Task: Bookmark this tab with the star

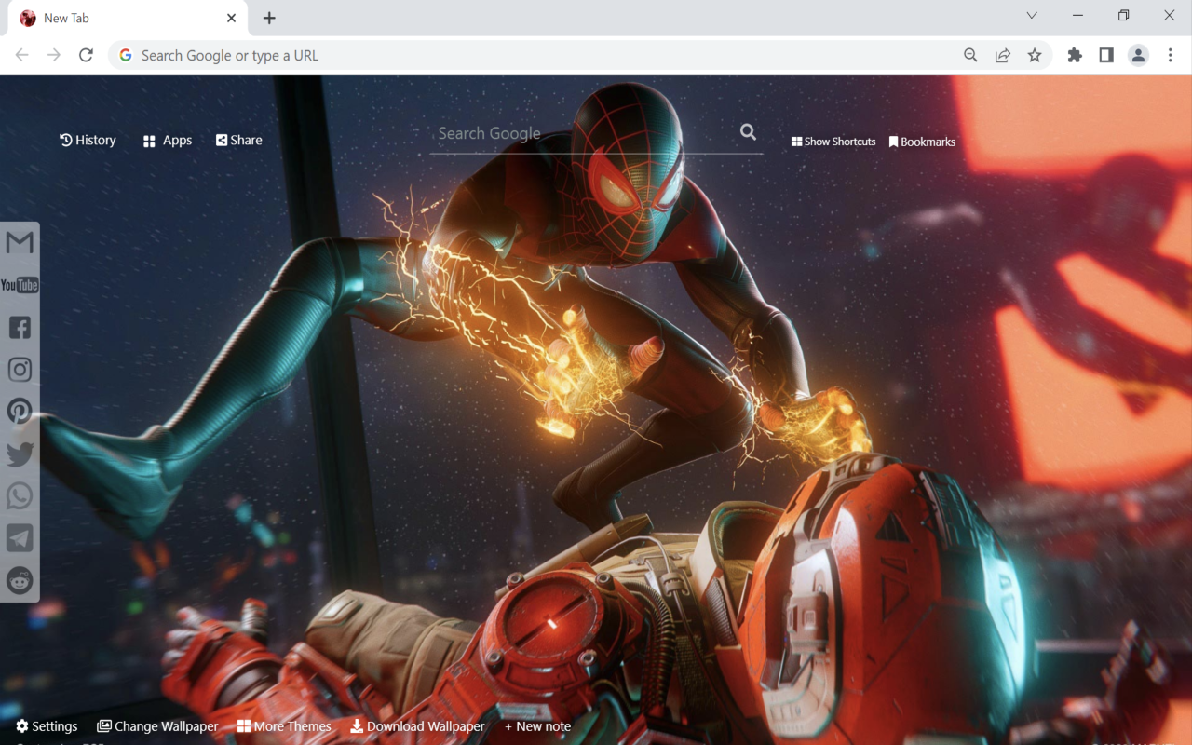Action: coord(1035,55)
